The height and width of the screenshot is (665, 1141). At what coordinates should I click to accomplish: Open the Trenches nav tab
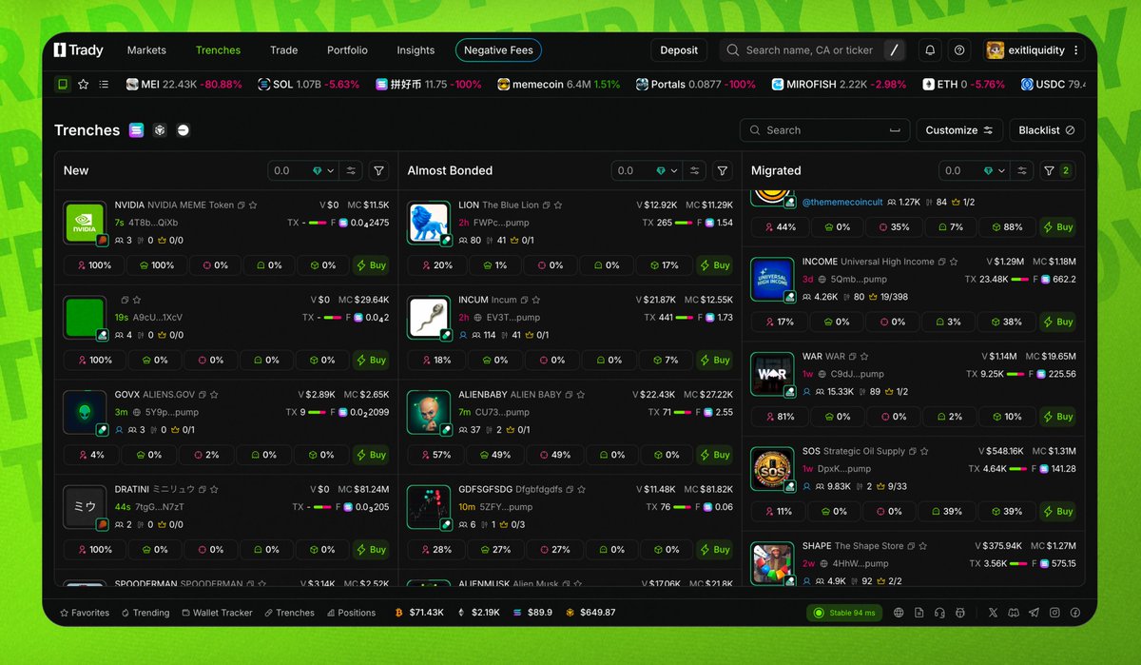point(218,50)
